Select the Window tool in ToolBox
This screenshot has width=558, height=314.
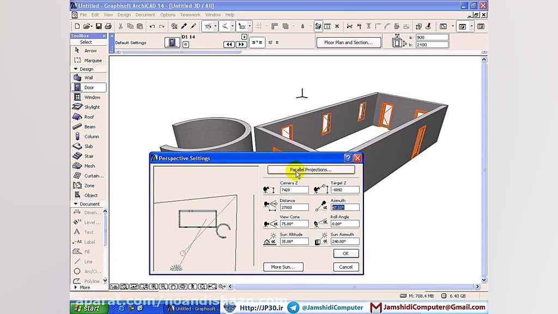[x=88, y=97]
